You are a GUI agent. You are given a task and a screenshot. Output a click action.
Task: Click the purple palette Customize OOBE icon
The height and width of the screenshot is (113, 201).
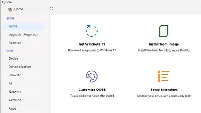[92, 76]
